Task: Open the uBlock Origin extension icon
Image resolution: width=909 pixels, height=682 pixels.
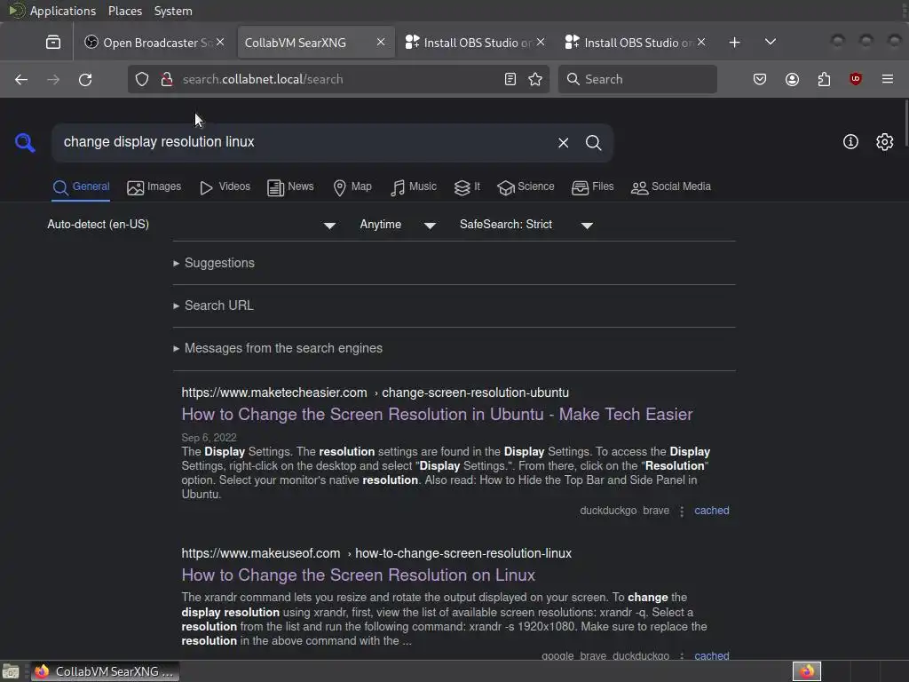Action: [856, 79]
